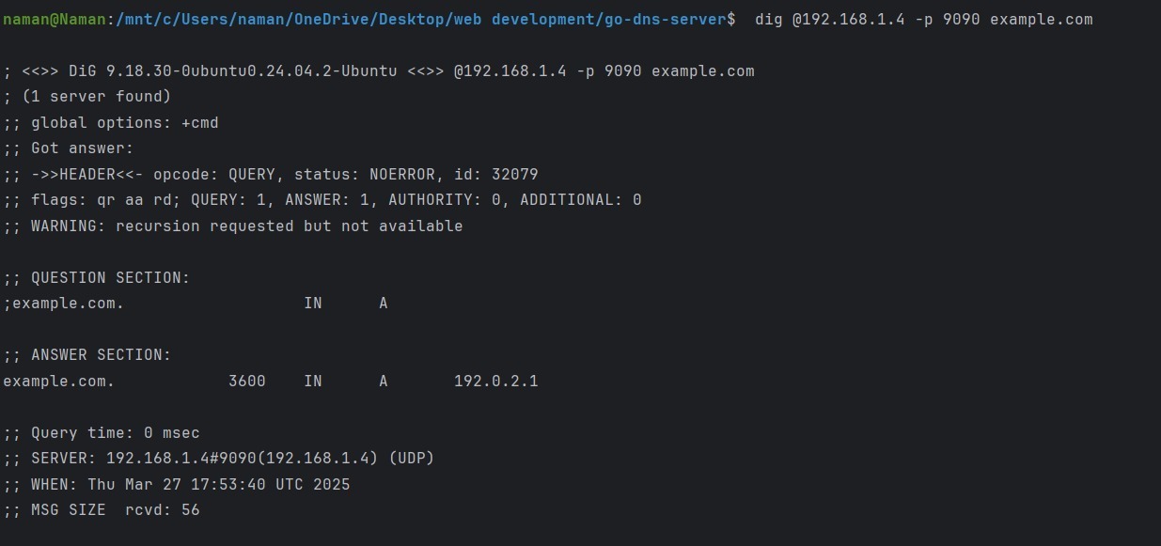Image resolution: width=1161 pixels, height=546 pixels.
Task: Click the 'MSG SIZE rcvd: 56' line
Action: point(102,510)
